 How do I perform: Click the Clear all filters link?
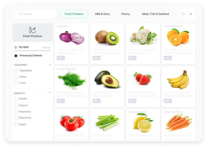(46, 47)
